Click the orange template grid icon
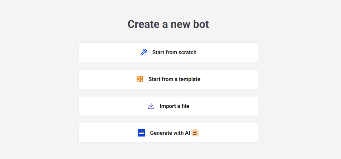Viewport: 341px width, 159px height. point(140,79)
